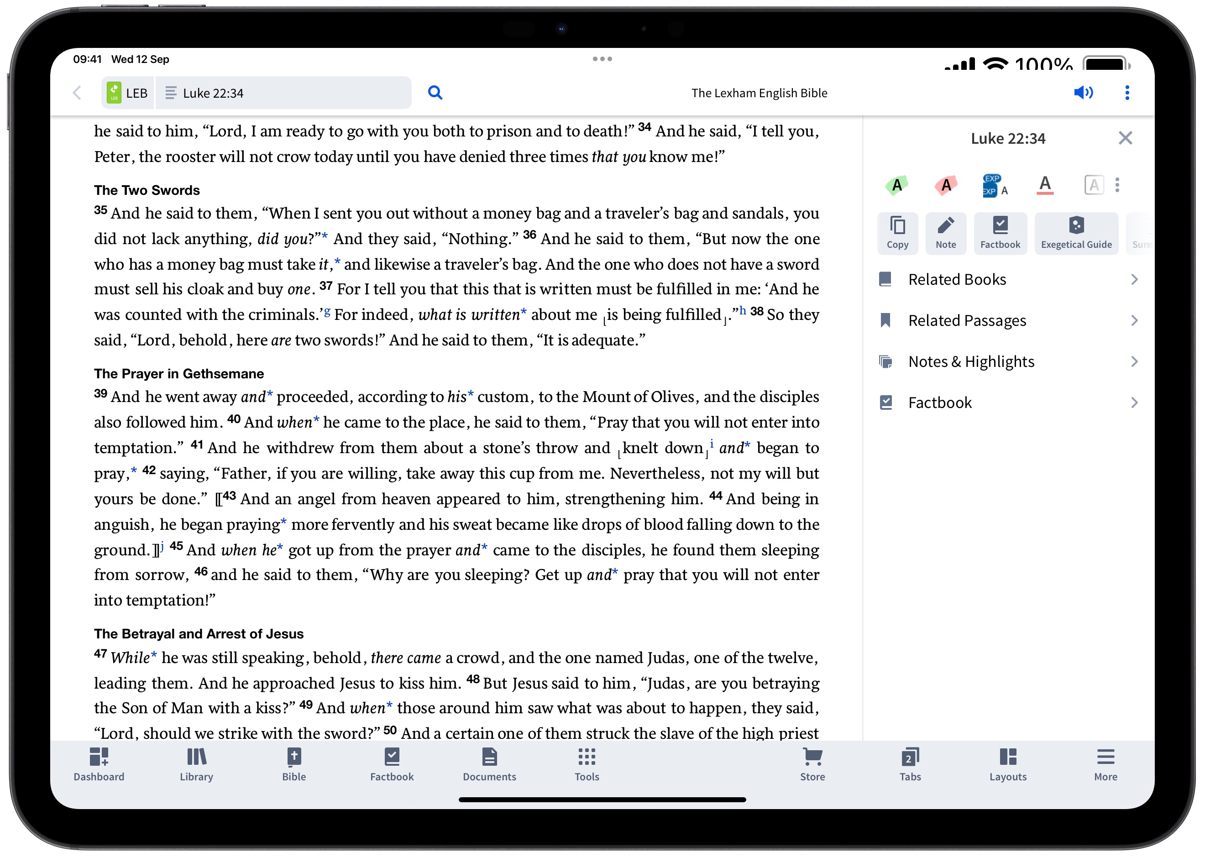Open the Tools grid

[587, 765]
